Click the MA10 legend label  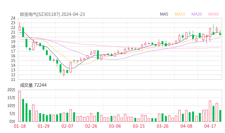point(180,14)
